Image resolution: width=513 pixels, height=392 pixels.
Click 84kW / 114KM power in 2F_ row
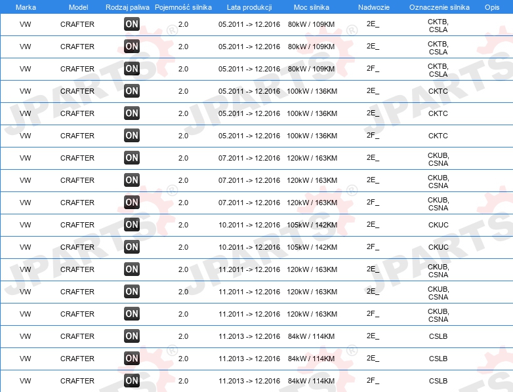coord(311,381)
